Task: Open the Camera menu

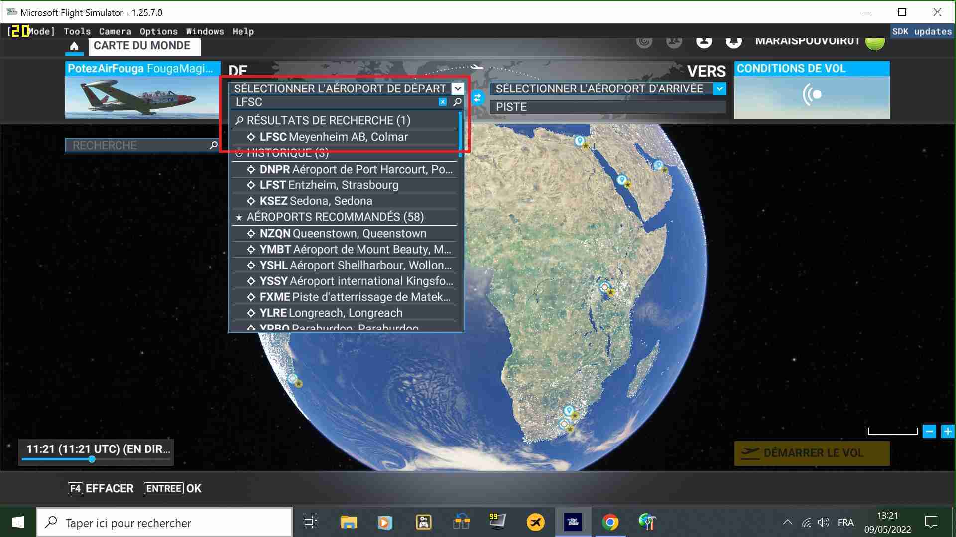Action: [x=115, y=31]
